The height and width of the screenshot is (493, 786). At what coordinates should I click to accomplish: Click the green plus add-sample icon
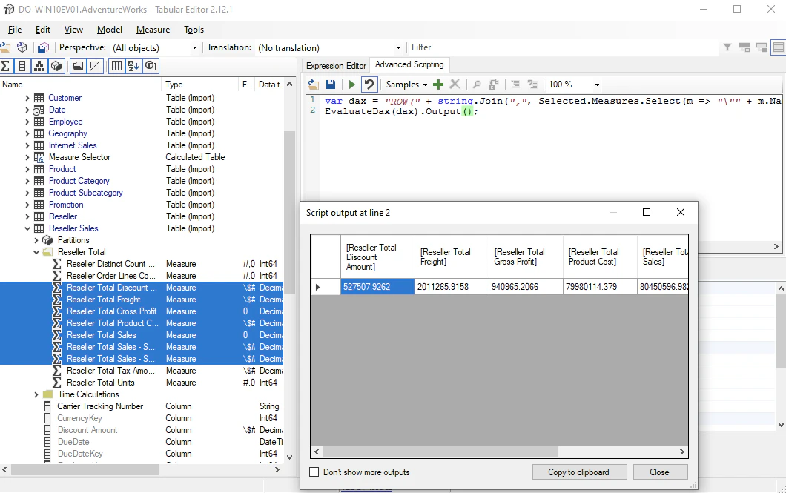click(x=438, y=85)
